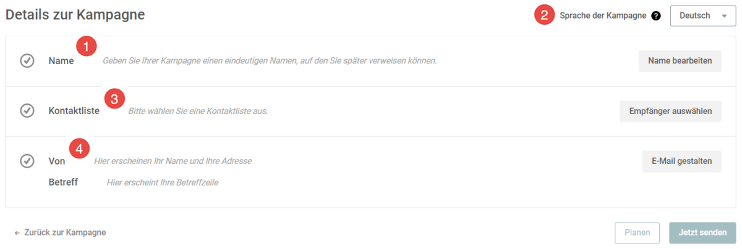Click the red number 2 marker
Image resolution: width=742 pixels, height=249 pixels.
tap(544, 15)
